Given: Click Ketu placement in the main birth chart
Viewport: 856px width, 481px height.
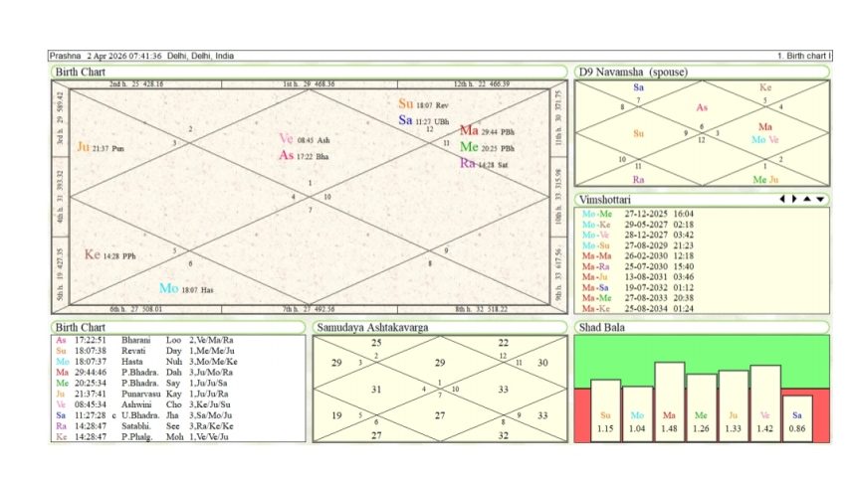Looking at the screenshot, I should [x=93, y=255].
